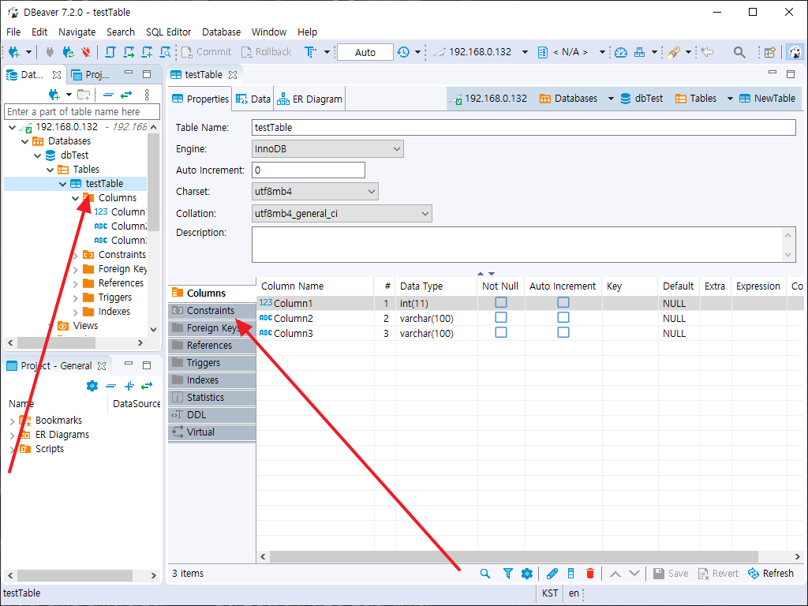Open a new SQL script icon

110,52
